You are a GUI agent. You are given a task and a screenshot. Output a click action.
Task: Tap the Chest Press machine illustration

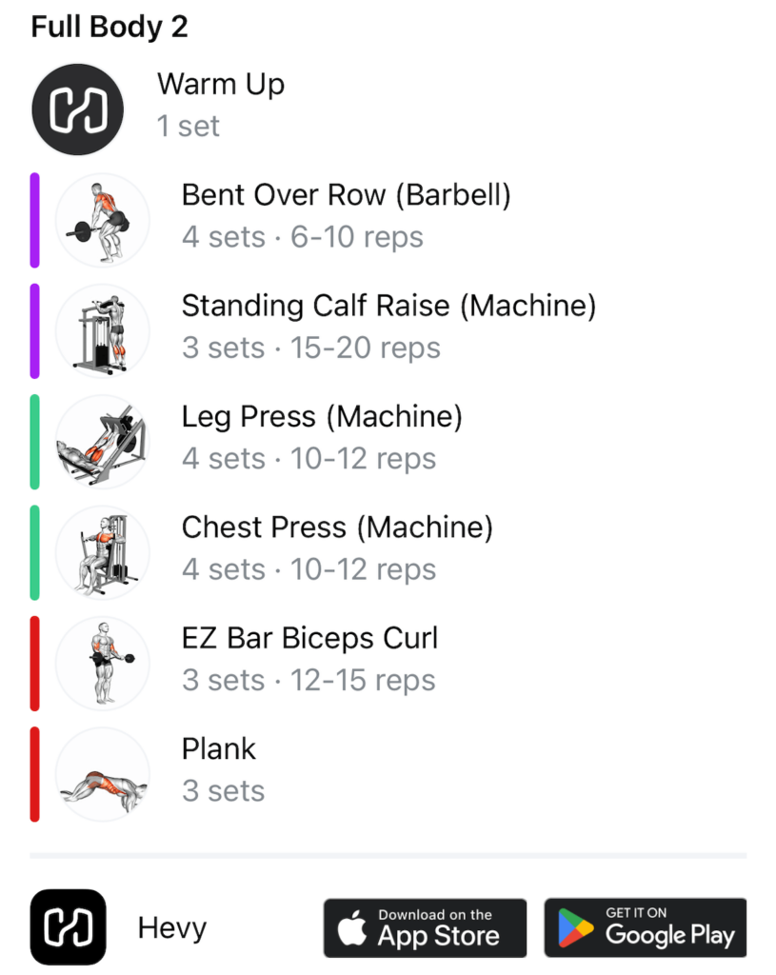click(x=102, y=552)
